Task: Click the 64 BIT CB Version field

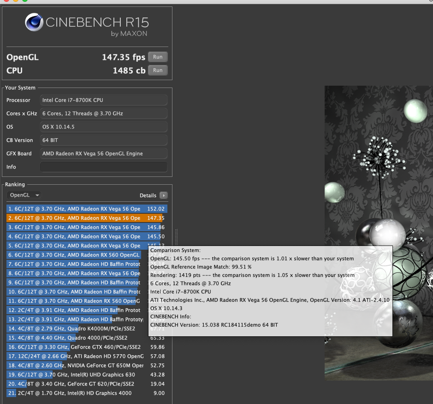Action: [x=104, y=140]
